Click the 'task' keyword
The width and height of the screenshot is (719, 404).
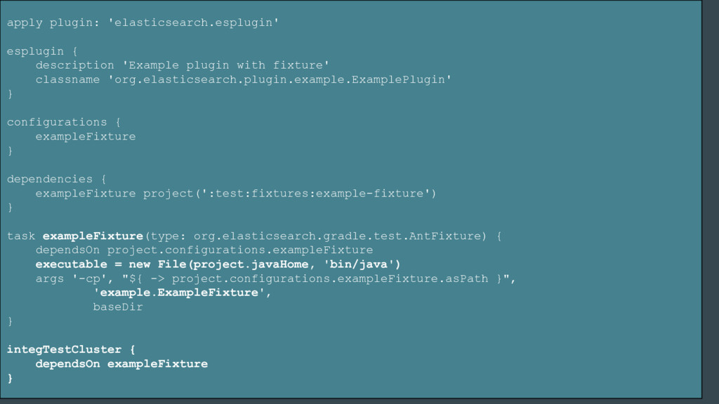[21, 236]
